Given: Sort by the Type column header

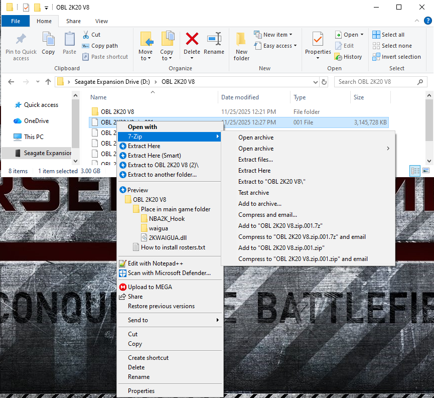Looking at the screenshot, I should click(300, 97).
